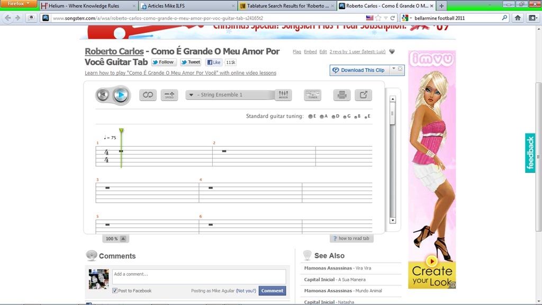
Task: Play high E string tuning note
Action: pyautogui.click(x=366, y=117)
